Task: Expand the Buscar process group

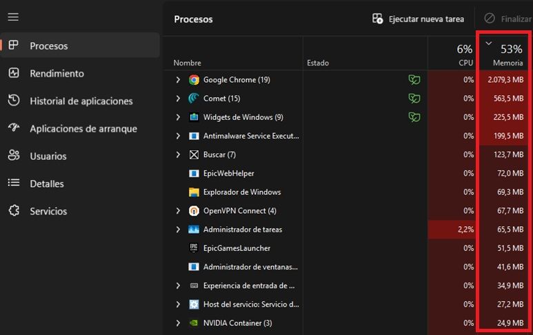Action: (178, 154)
